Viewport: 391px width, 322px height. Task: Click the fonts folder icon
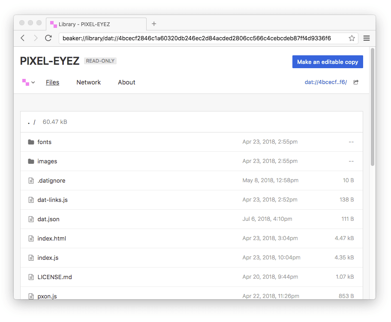click(31, 142)
